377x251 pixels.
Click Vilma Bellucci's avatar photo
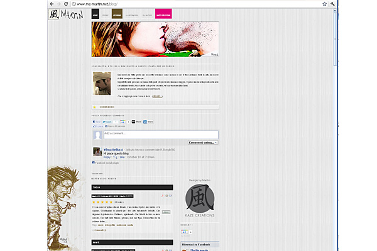tap(97, 152)
